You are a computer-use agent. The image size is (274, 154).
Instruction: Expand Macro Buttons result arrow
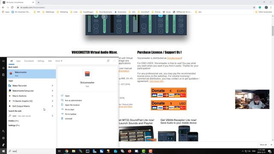[x=52, y=96]
